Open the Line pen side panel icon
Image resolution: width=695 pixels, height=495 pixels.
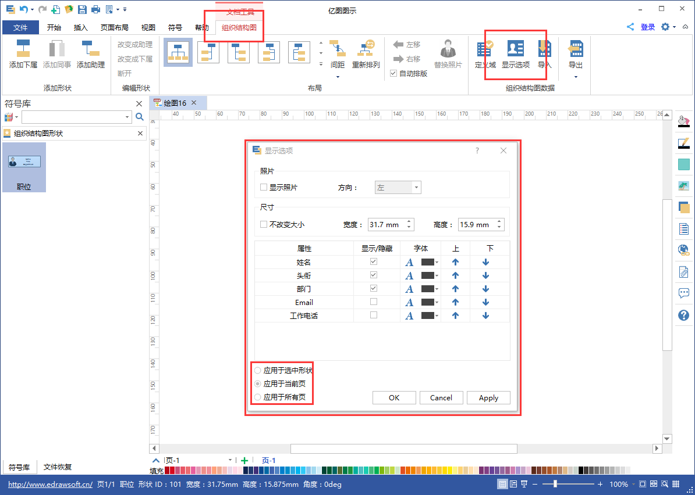(684, 143)
